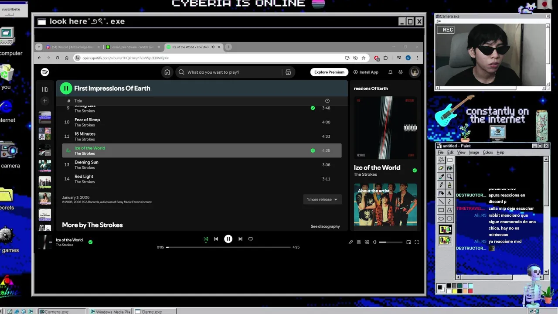The height and width of the screenshot is (314, 558).
Task: Select the Rectangle tool in Paint
Action: coord(441,210)
